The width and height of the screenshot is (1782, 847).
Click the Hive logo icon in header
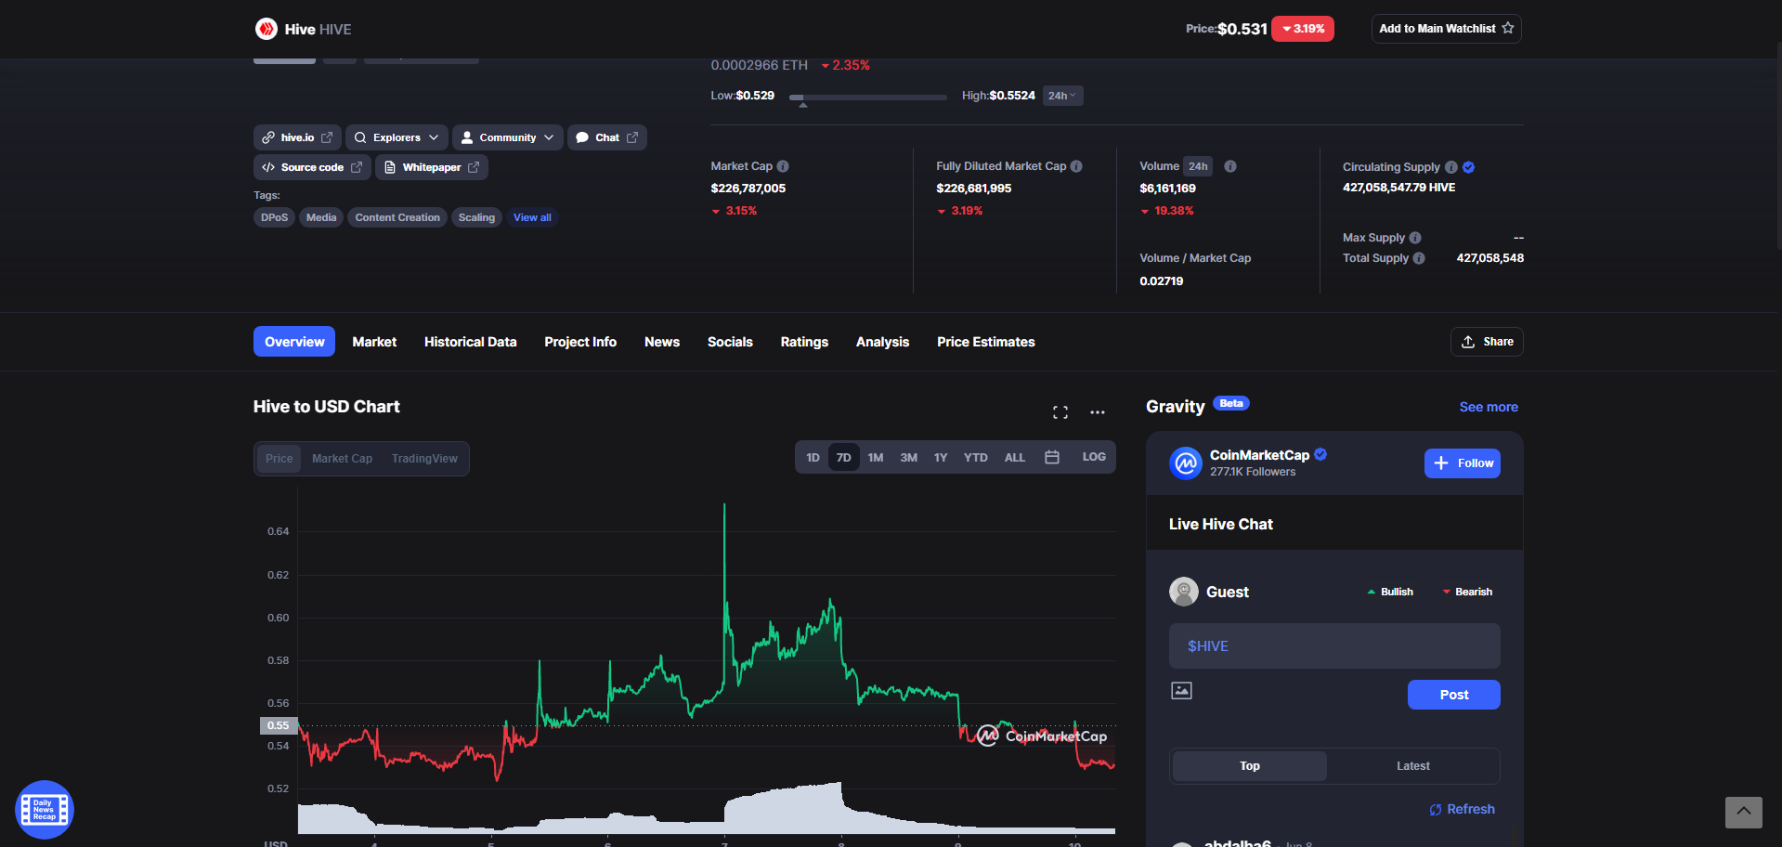[x=267, y=29]
